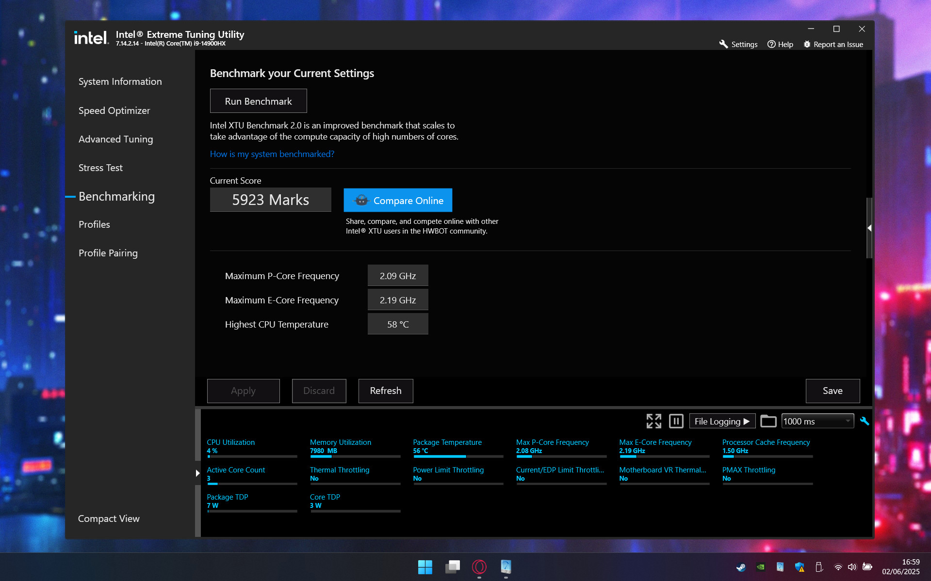
Task: Click the Save button
Action: pyautogui.click(x=833, y=391)
